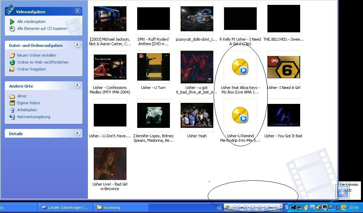Select Usher - u got it_bad live thumbnail
This screenshot has height=213, width=363.
click(x=197, y=67)
